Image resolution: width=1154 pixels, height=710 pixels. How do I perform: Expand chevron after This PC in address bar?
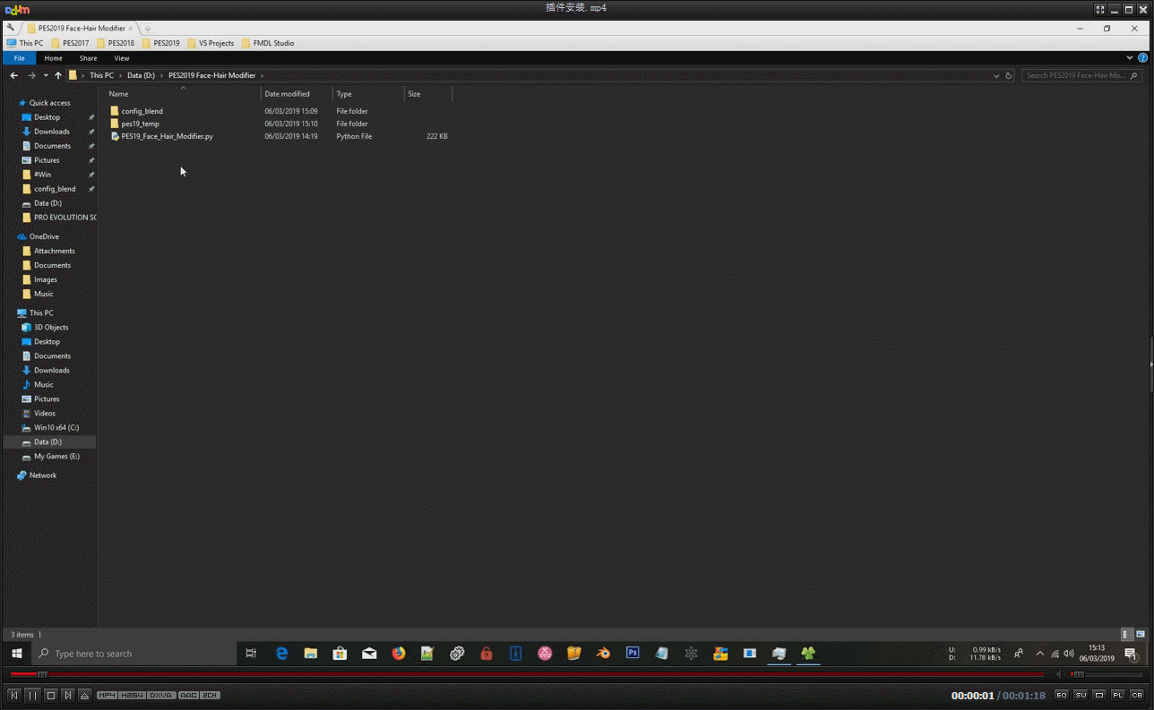(x=120, y=75)
